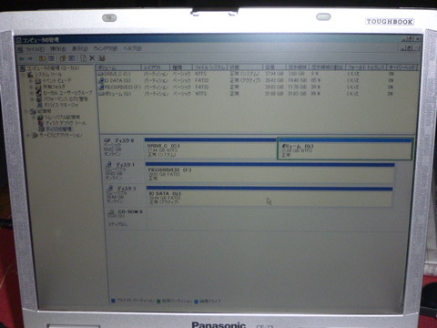Select コンピュータの管理 (ローカル) root node
This screenshot has height=328, width=437.
click(53, 68)
